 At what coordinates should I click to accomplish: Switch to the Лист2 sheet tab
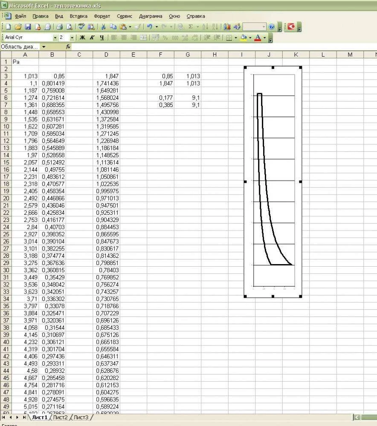pos(60,417)
